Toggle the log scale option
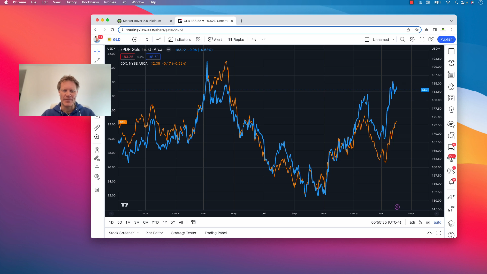The width and height of the screenshot is (487, 274). [427, 222]
